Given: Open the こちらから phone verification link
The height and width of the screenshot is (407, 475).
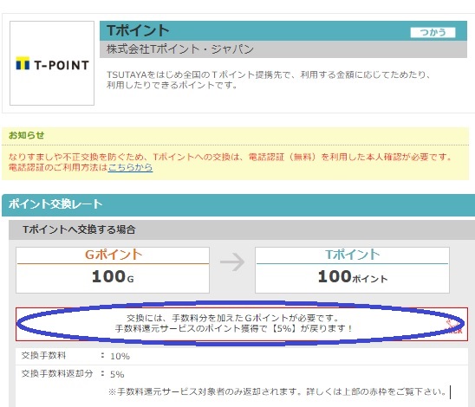Looking at the screenshot, I should 130,167.
